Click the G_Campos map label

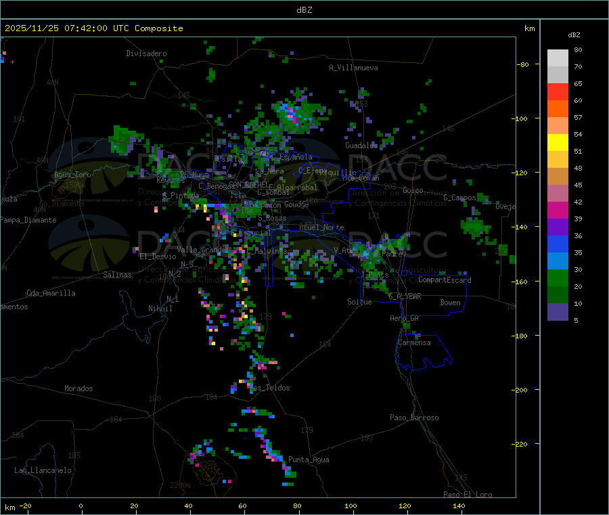tap(459, 198)
